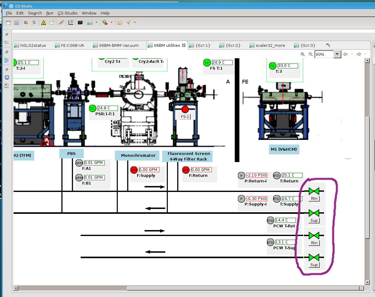Click the topmost Rtn valve button
This screenshot has width=375, height=297.
pyautogui.click(x=314, y=198)
